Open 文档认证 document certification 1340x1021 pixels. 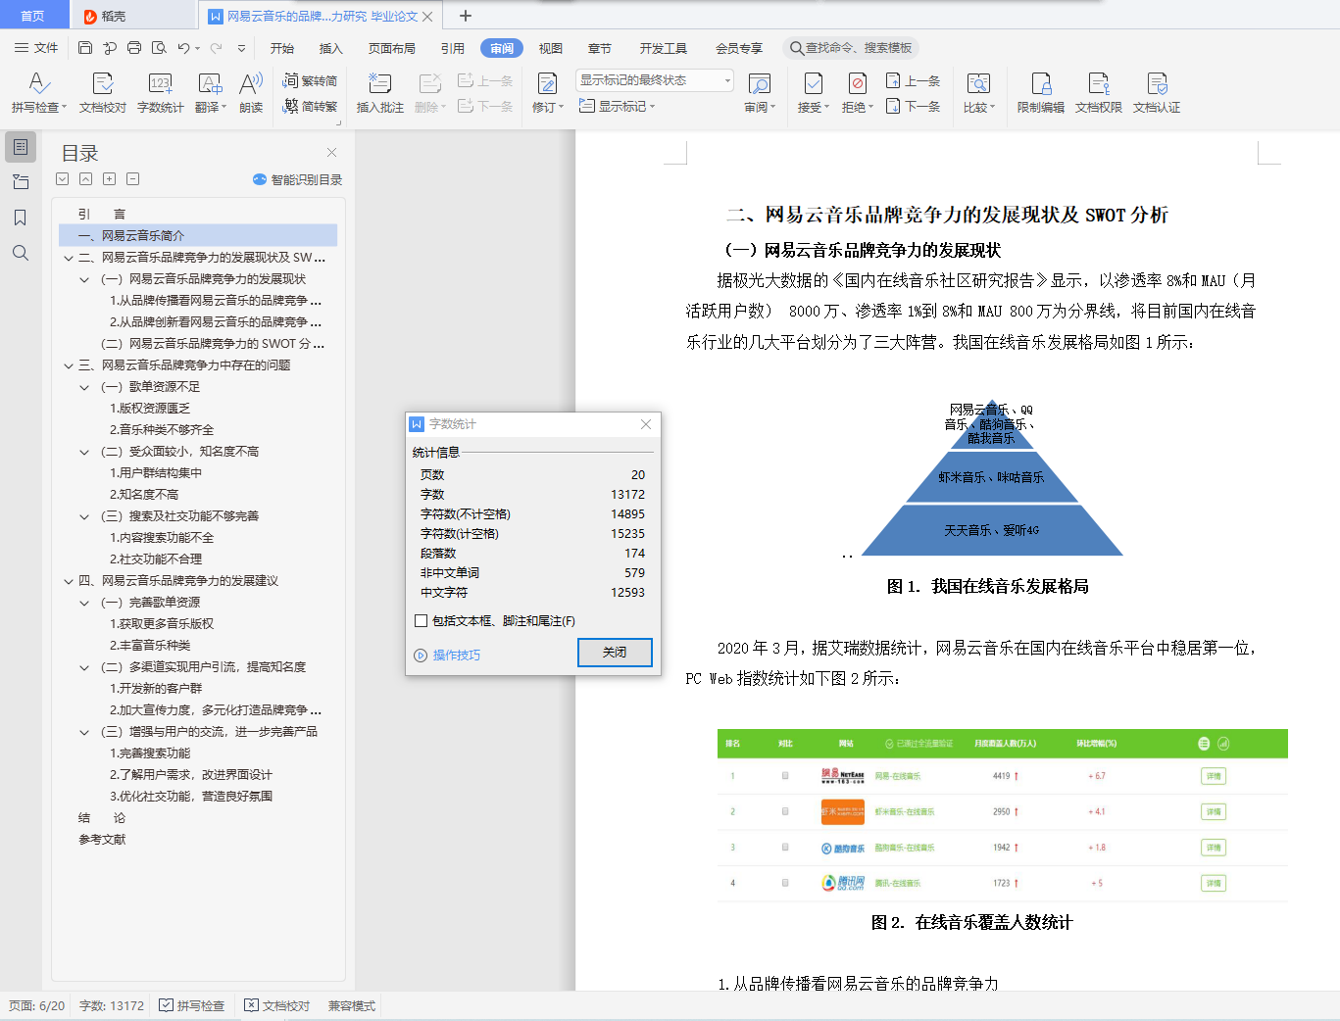click(1157, 92)
